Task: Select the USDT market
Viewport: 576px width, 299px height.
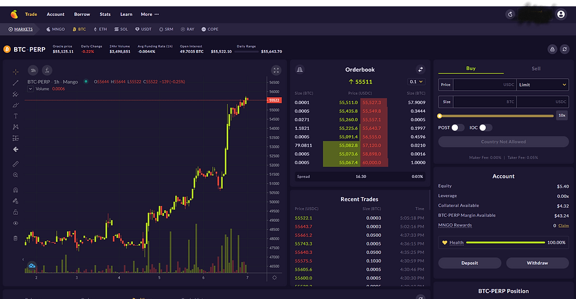Action: click(x=143, y=29)
